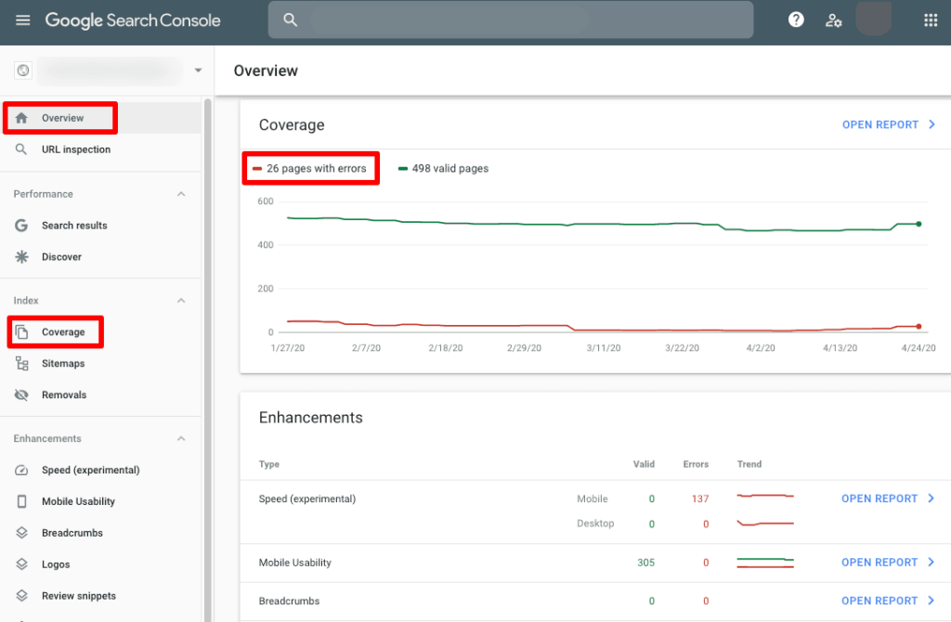Open the property selector dropdown arrow
951x622 pixels.
[198, 71]
